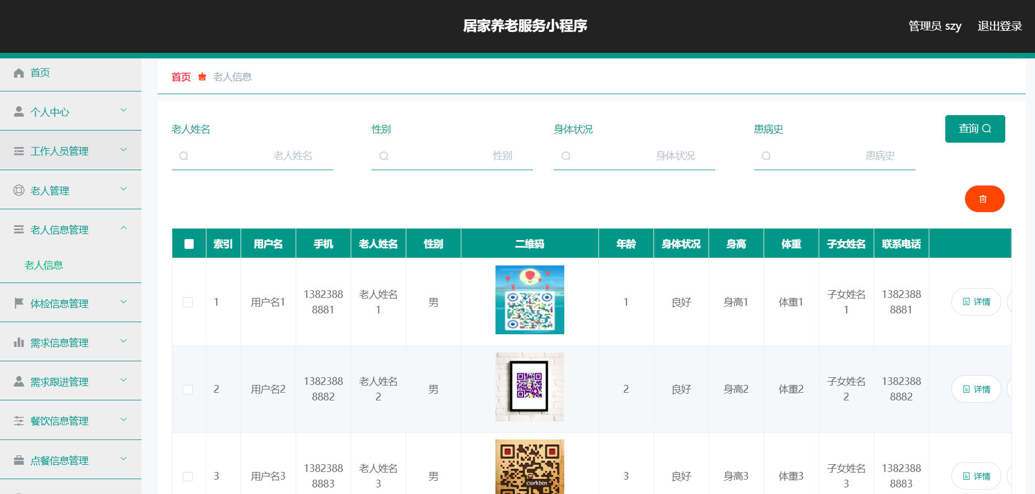This screenshot has width=1035, height=494.
Task: Toggle the select-all checkbox in table header
Action: tap(189, 244)
